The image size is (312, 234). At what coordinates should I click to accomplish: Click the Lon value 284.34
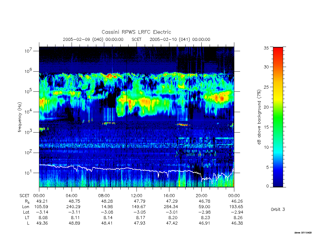tap(171, 207)
